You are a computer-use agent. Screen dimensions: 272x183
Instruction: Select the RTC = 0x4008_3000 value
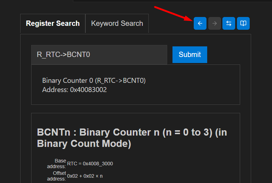click(90, 164)
